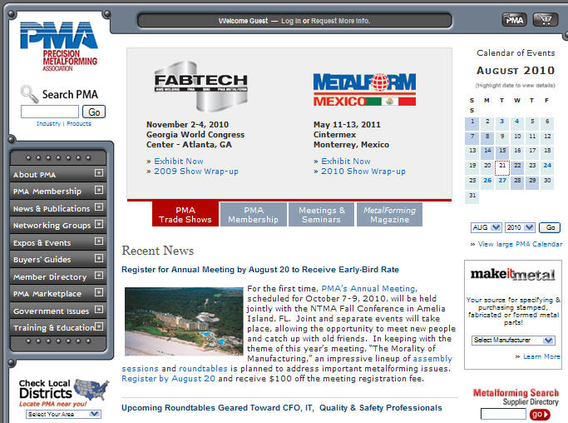
Task: Open Upcoming Roundtables headline
Action: (x=281, y=408)
